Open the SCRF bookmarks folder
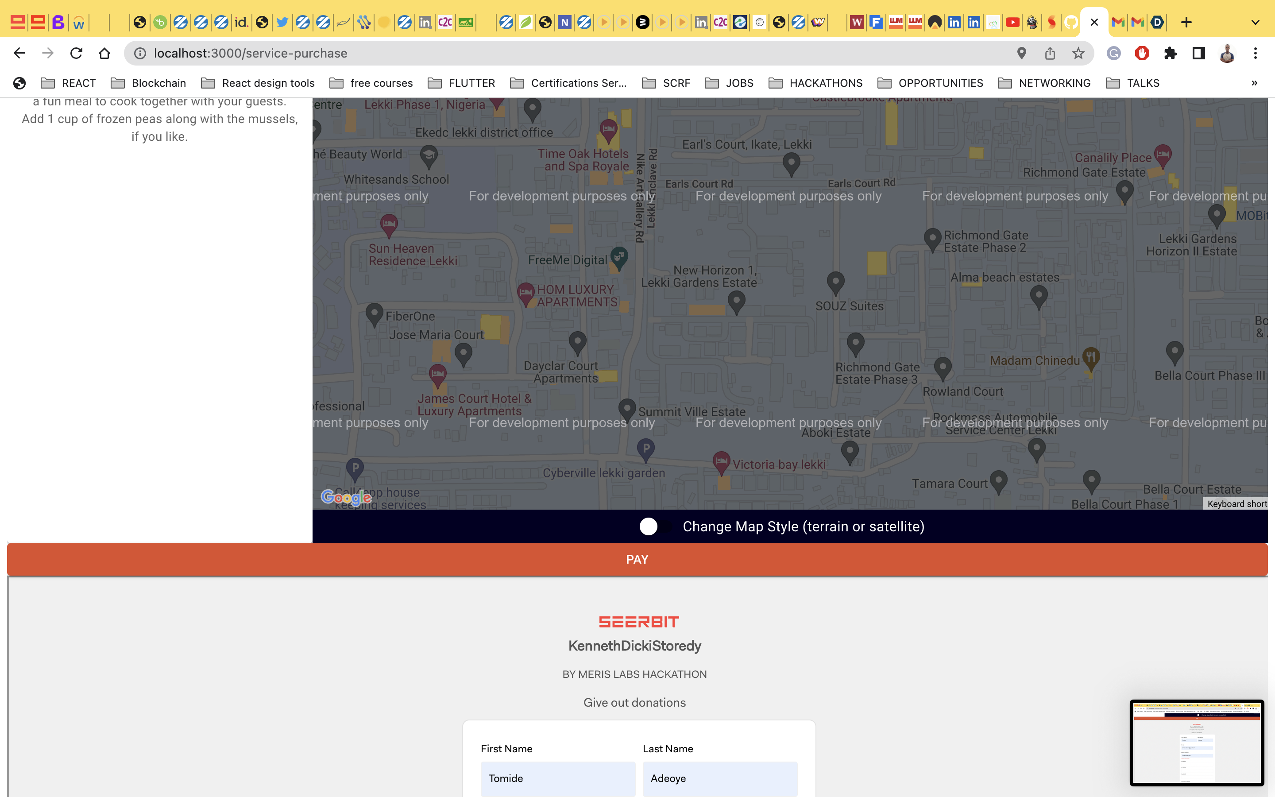This screenshot has height=797, width=1275. 666,83
